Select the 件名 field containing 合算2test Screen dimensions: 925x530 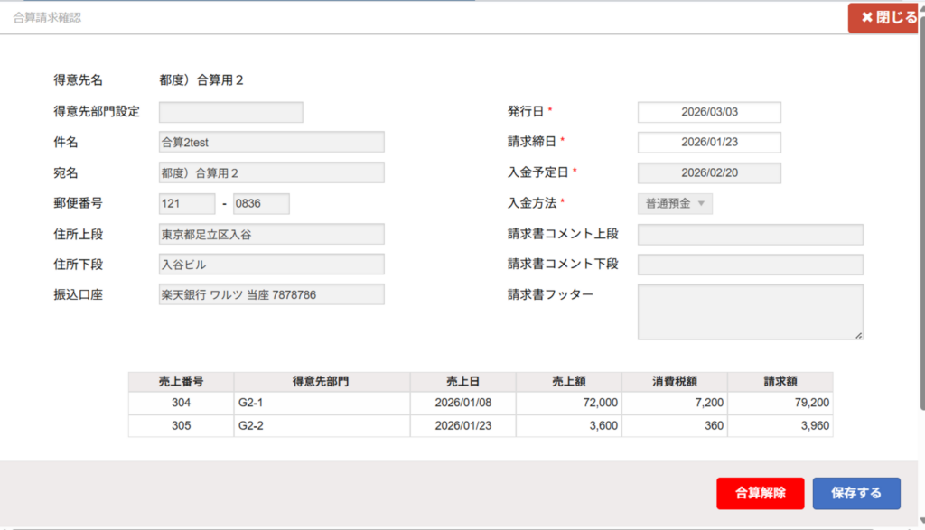coord(271,143)
